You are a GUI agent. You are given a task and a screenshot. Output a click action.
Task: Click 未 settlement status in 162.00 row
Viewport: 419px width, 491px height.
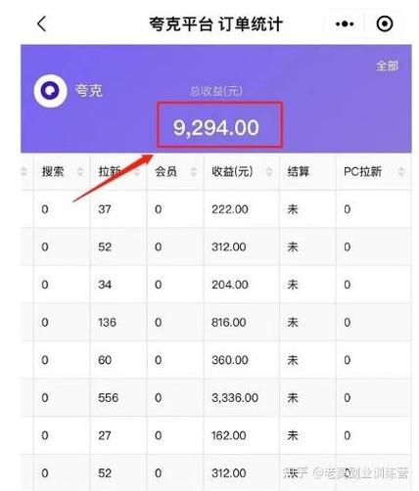pyautogui.click(x=293, y=435)
